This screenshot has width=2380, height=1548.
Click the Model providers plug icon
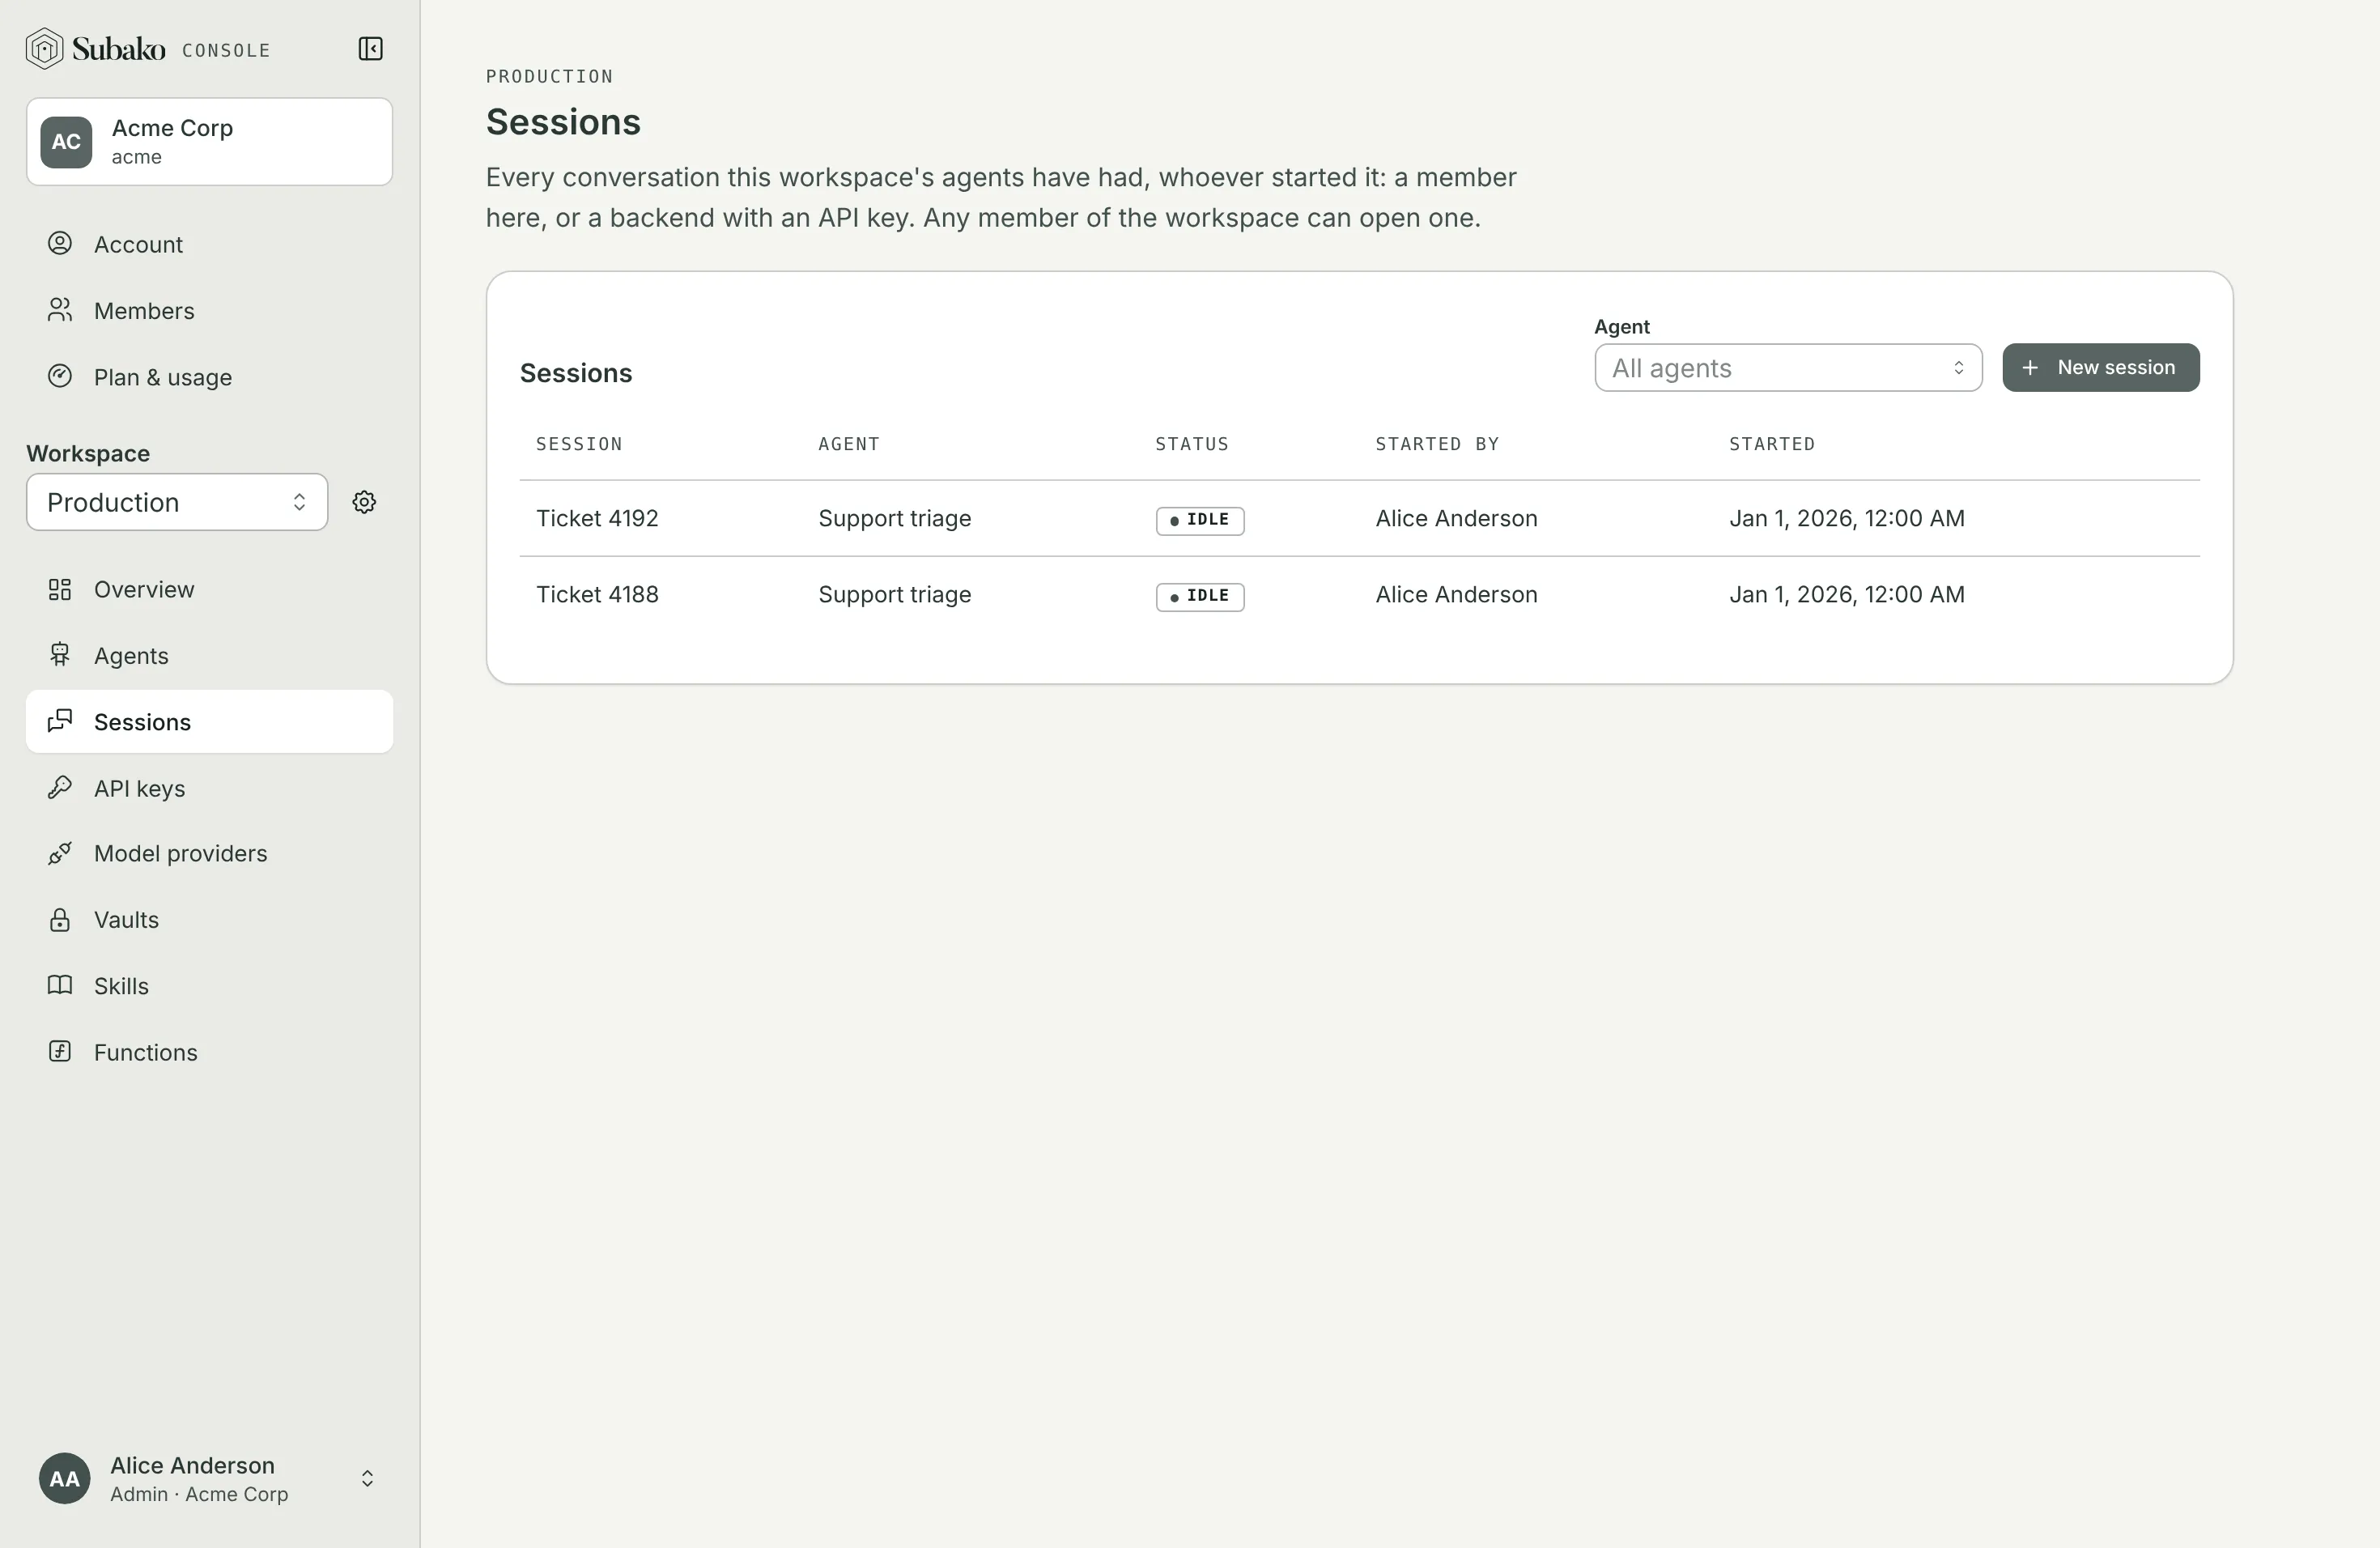click(x=60, y=854)
